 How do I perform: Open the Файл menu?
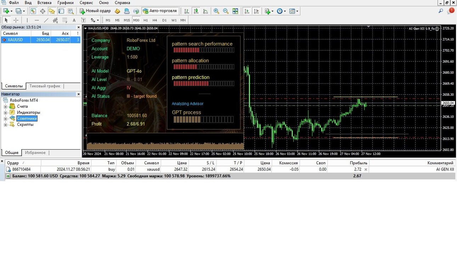pyautogui.click(x=14, y=2)
